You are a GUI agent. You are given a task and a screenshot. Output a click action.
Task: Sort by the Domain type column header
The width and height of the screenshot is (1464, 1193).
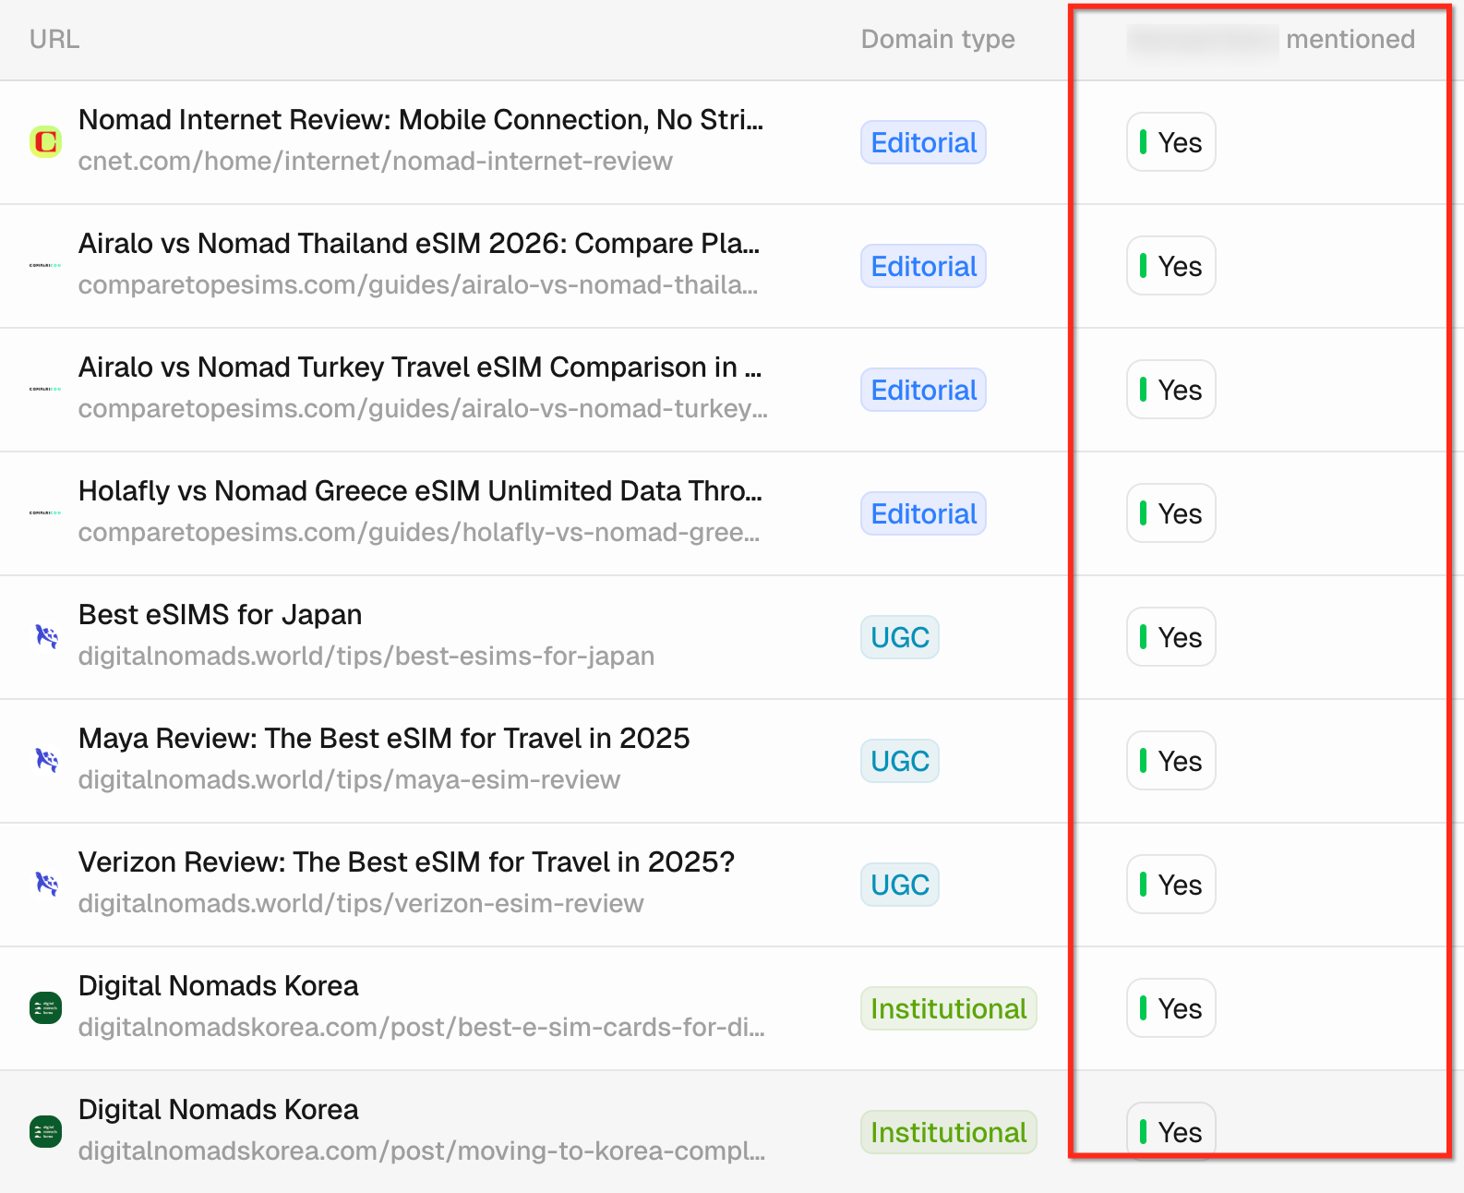tap(938, 40)
